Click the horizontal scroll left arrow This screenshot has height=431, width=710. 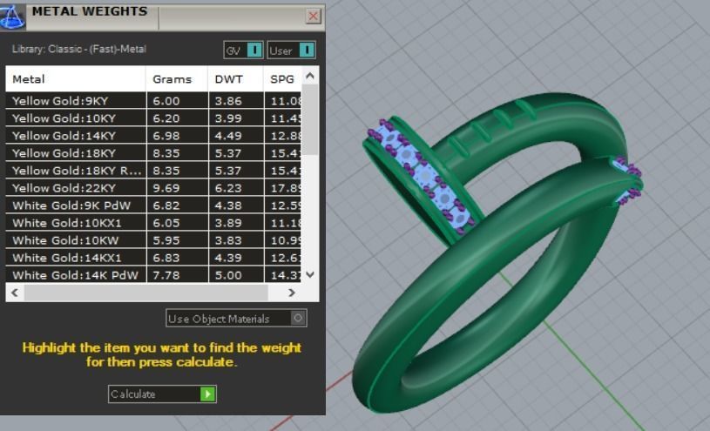15,293
